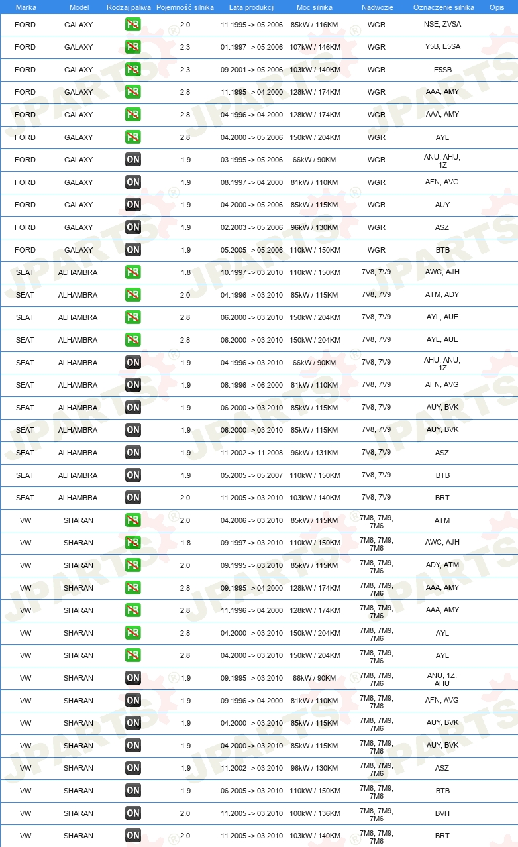The height and width of the screenshot is (847, 518).
Task: Click the Opis column header
Action: coord(496,7)
